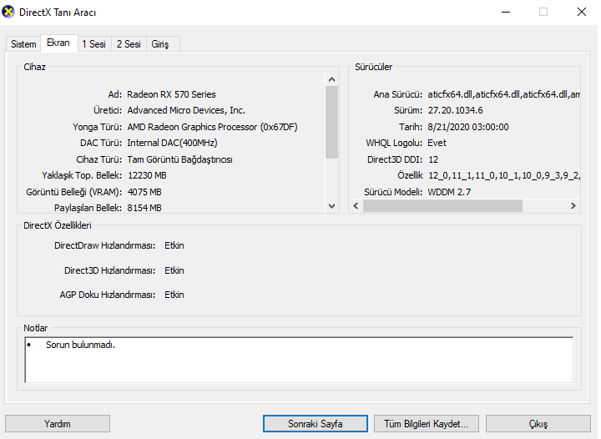Open the 2 Sesi tab

tap(129, 44)
